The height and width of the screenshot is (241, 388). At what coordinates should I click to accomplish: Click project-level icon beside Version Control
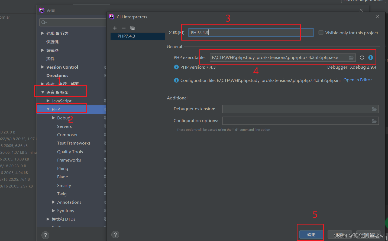105,67
